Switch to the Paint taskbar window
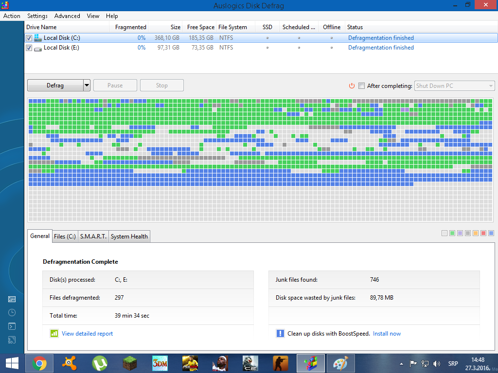The image size is (498, 373). [341, 363]
